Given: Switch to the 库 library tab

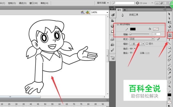Looking at the screenshot, I should 125,10.
